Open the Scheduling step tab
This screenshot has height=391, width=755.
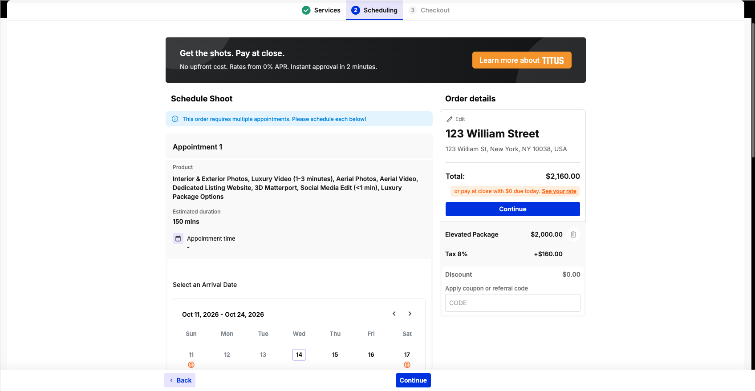click(374, 10)
